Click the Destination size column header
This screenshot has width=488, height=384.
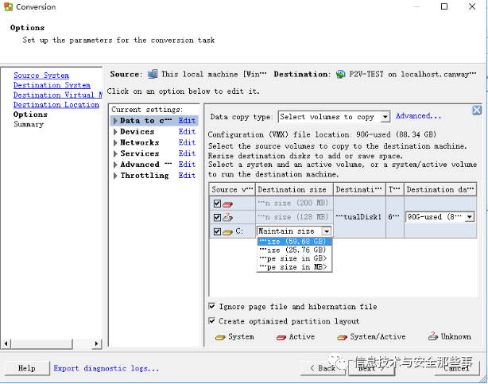(294, 190)
